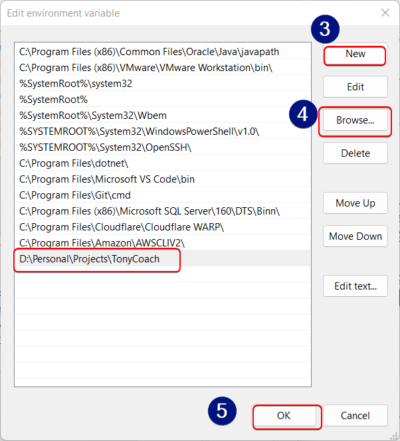Open the Browse... folder picker
400x441 pixels.
click(355, 120)
